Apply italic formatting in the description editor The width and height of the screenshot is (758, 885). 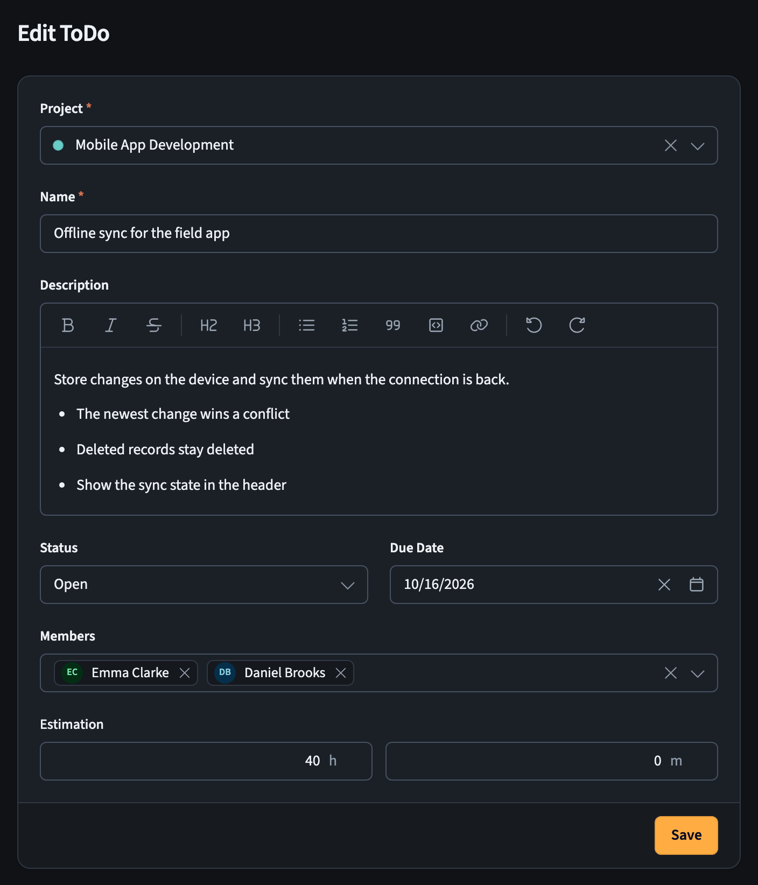coord(111,325)
